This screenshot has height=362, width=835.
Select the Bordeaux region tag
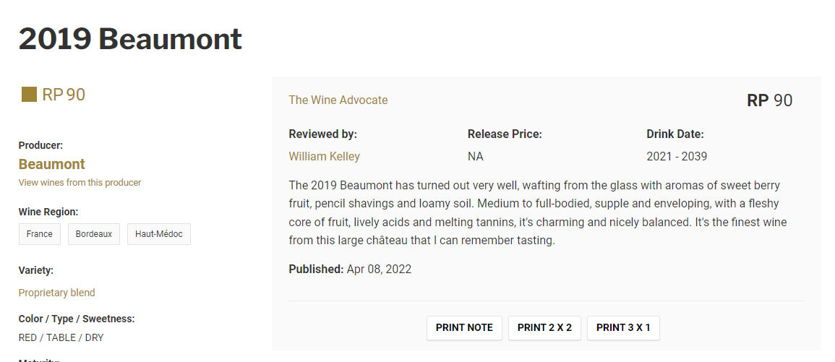tap(94, 234)
